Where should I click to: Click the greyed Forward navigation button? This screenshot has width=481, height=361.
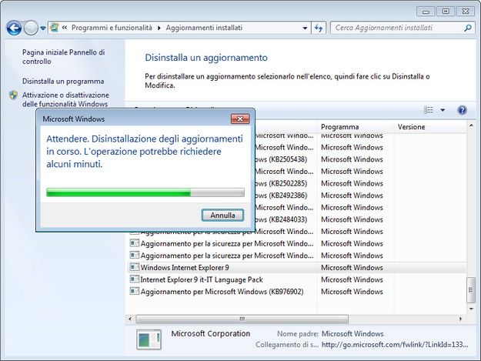(x=31, y=28)
